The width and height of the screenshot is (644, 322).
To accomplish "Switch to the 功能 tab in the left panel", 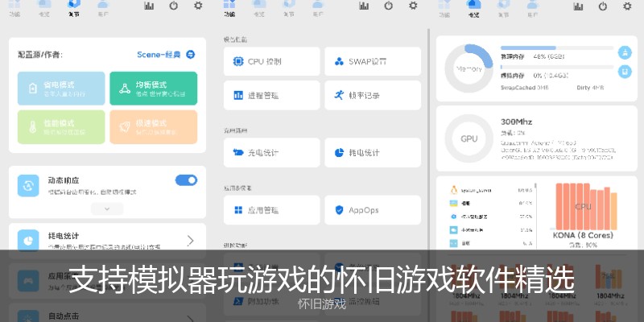I will pos(14,8).
